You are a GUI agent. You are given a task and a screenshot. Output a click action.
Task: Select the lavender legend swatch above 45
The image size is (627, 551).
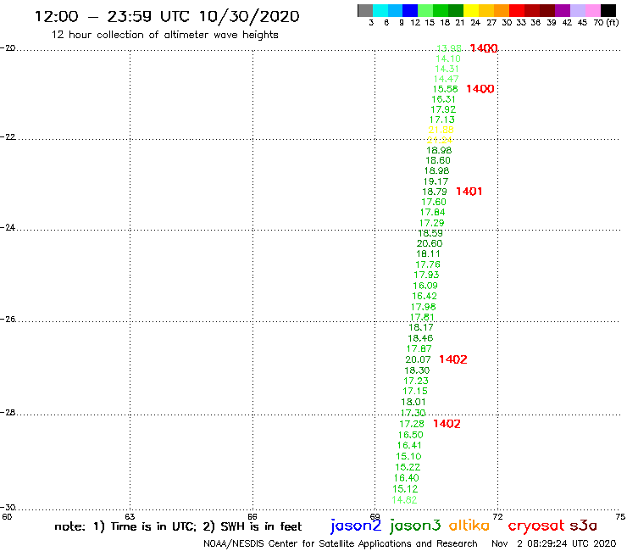(577, 11)
